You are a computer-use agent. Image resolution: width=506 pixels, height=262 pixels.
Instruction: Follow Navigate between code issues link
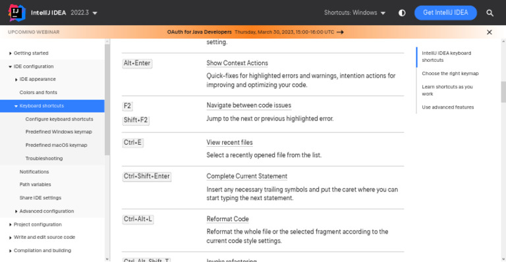point(249,105)
